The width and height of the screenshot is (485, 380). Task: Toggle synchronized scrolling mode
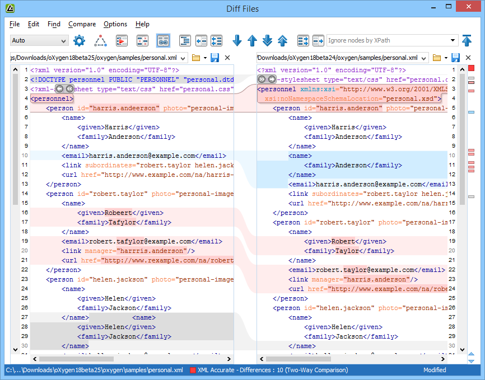pyautogui.click(x=162, y=41)
